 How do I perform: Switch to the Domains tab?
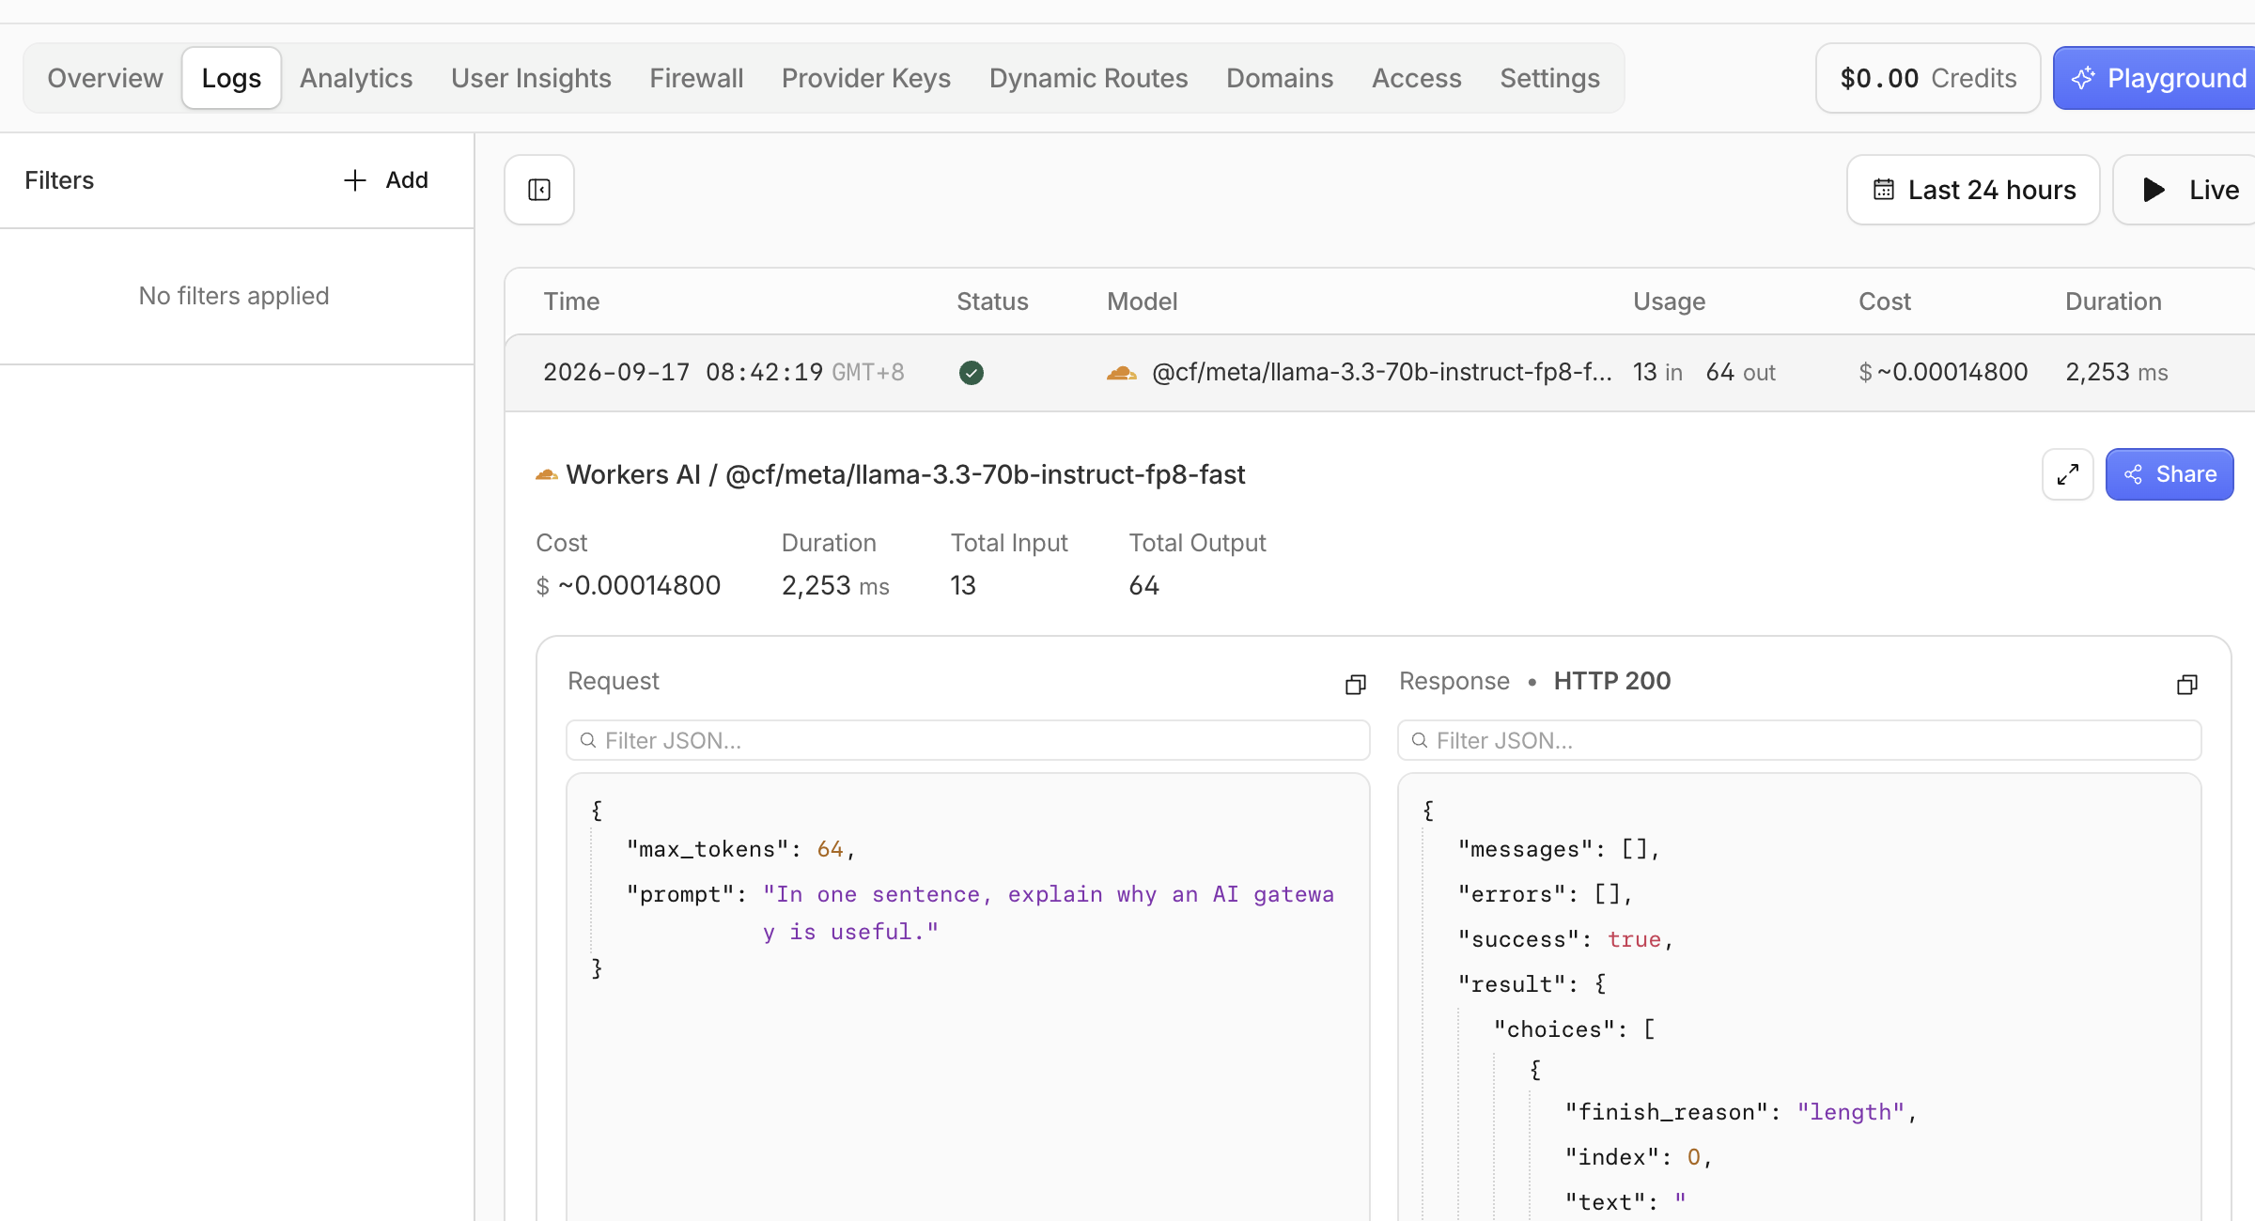pyautogui.click(x=1280, y=78)
